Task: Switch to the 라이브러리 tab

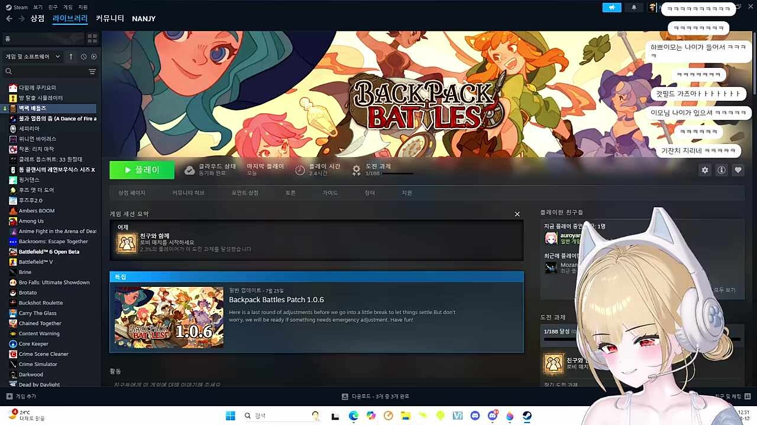Action: (70, 18)
